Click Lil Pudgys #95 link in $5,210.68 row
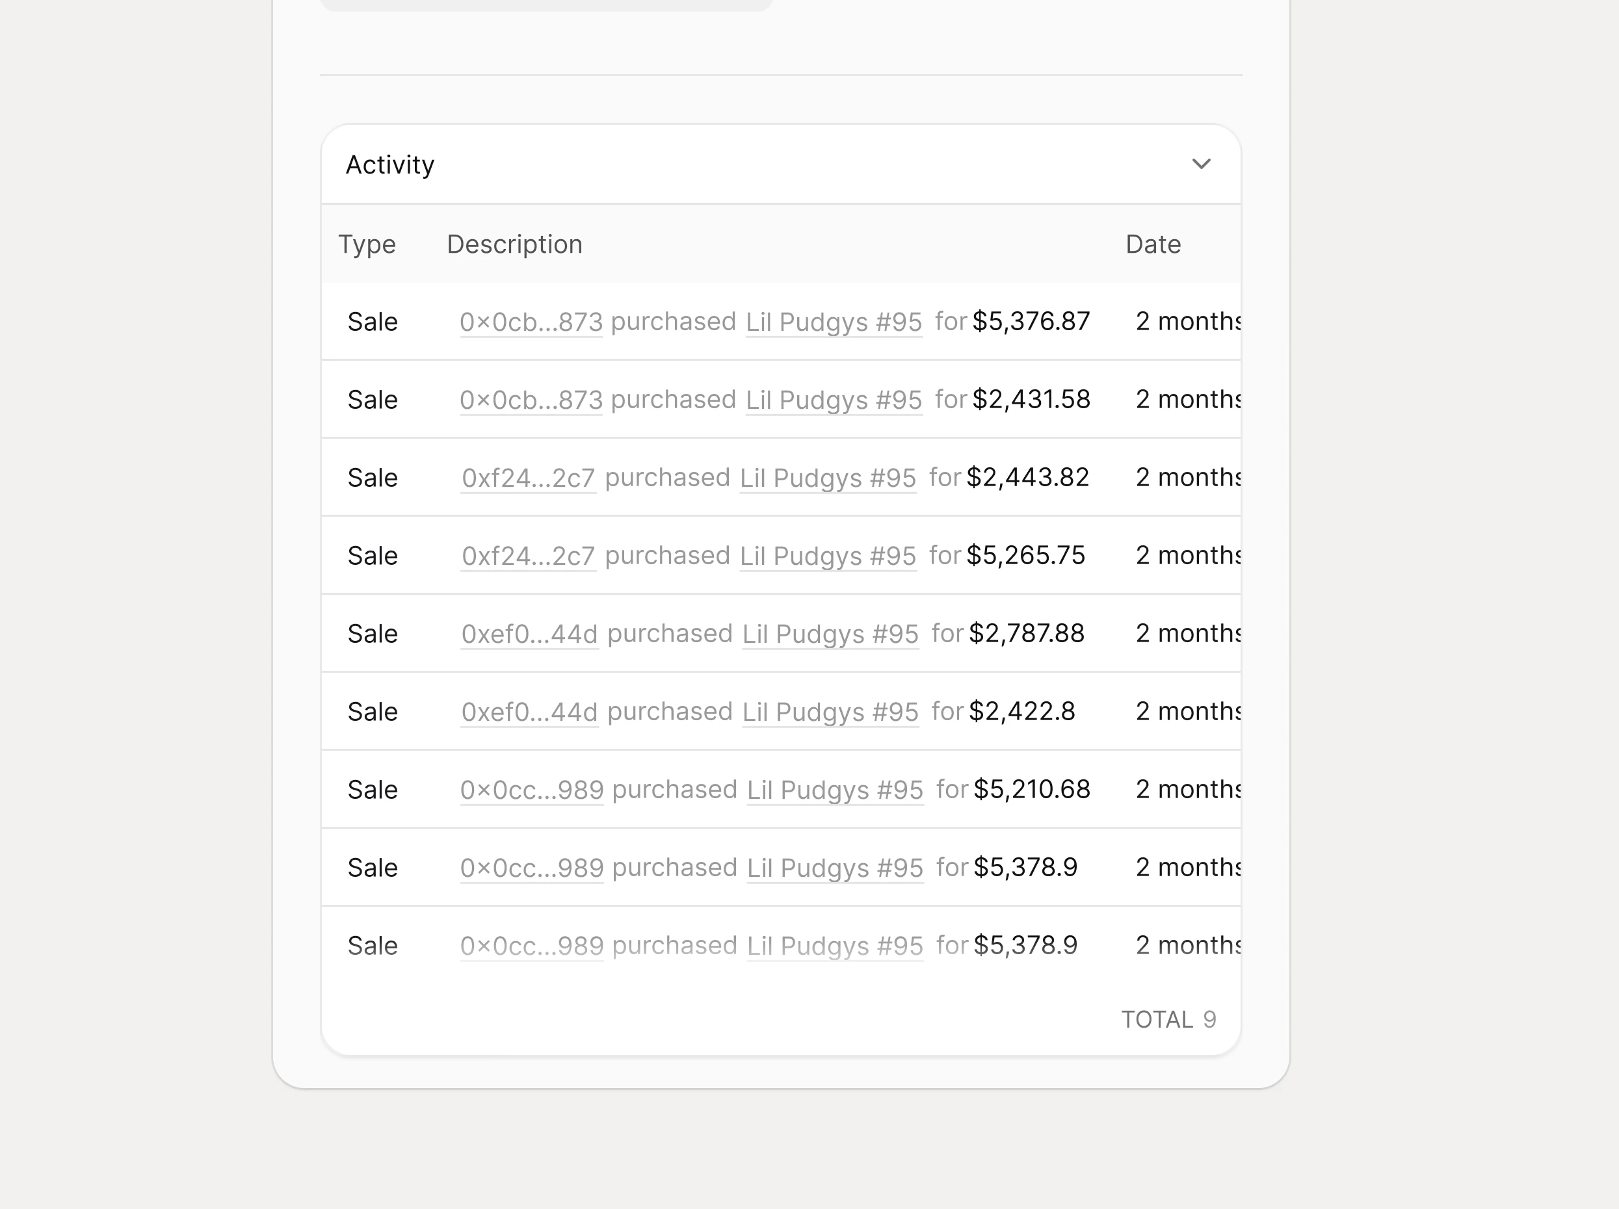1619x1209 pixels. [834, 790]
